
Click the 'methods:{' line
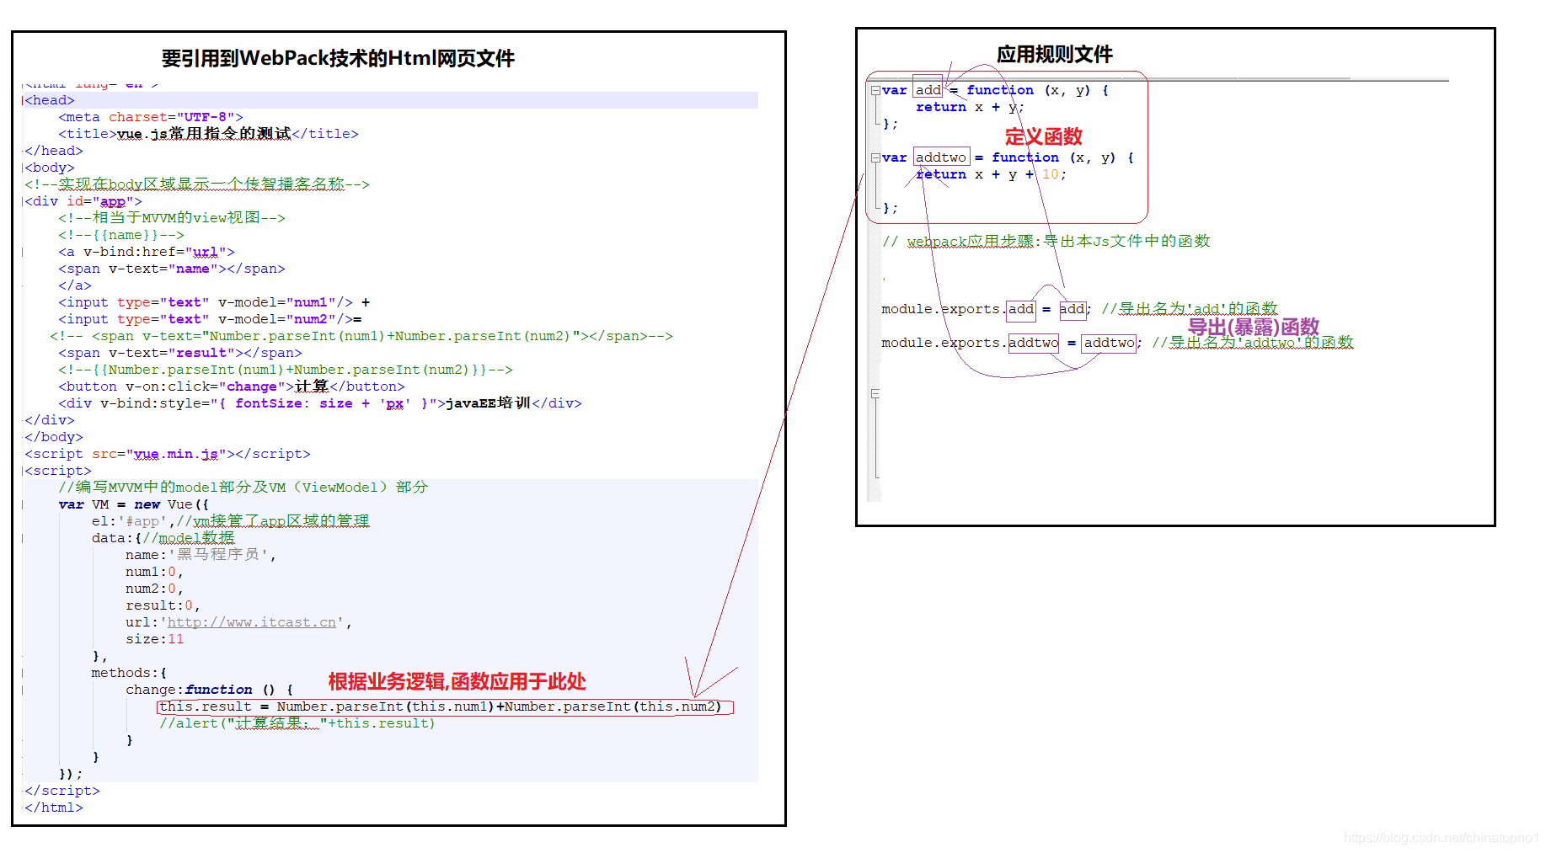[x=129, y=673]
